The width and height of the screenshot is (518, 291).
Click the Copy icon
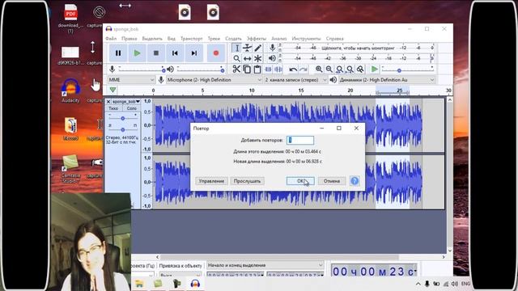coord(247,70)
